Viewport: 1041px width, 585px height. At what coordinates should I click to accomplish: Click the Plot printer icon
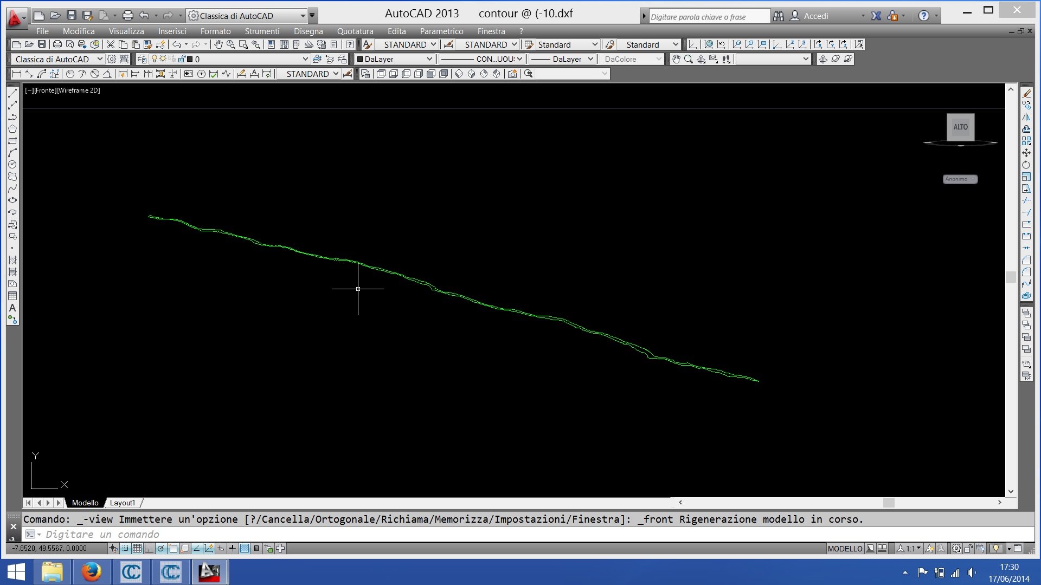(57, 44)
